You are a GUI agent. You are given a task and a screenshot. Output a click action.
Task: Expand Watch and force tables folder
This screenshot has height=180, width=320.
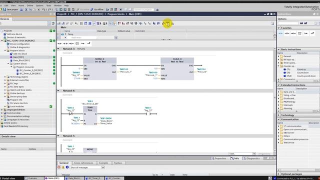click(x=5, y=90)
